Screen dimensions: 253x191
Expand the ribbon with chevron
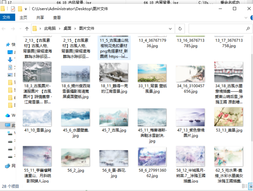pyautogui.click(x=246, y=18)
